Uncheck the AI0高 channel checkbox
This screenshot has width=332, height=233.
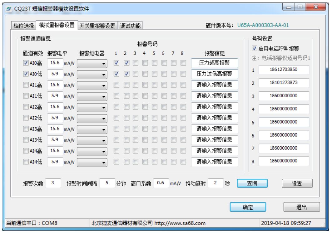(x=26, y=63)
